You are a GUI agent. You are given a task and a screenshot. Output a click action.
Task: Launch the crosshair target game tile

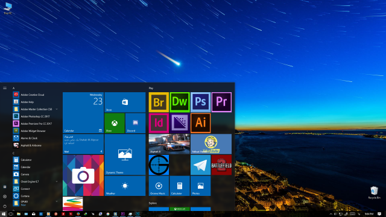pyautogui.click(x=159, y=165)
